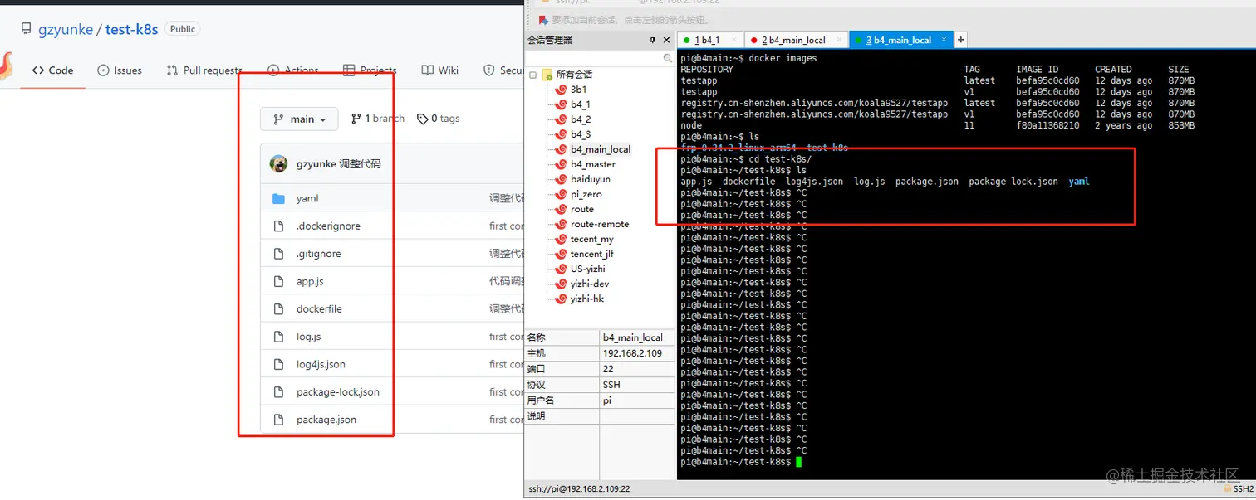Select the baiduyun session

click(591, 179)
